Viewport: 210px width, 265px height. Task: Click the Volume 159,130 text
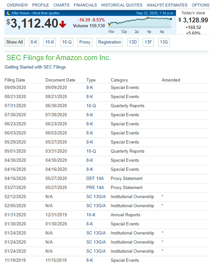pyautogui.click(x=89, y=26)
